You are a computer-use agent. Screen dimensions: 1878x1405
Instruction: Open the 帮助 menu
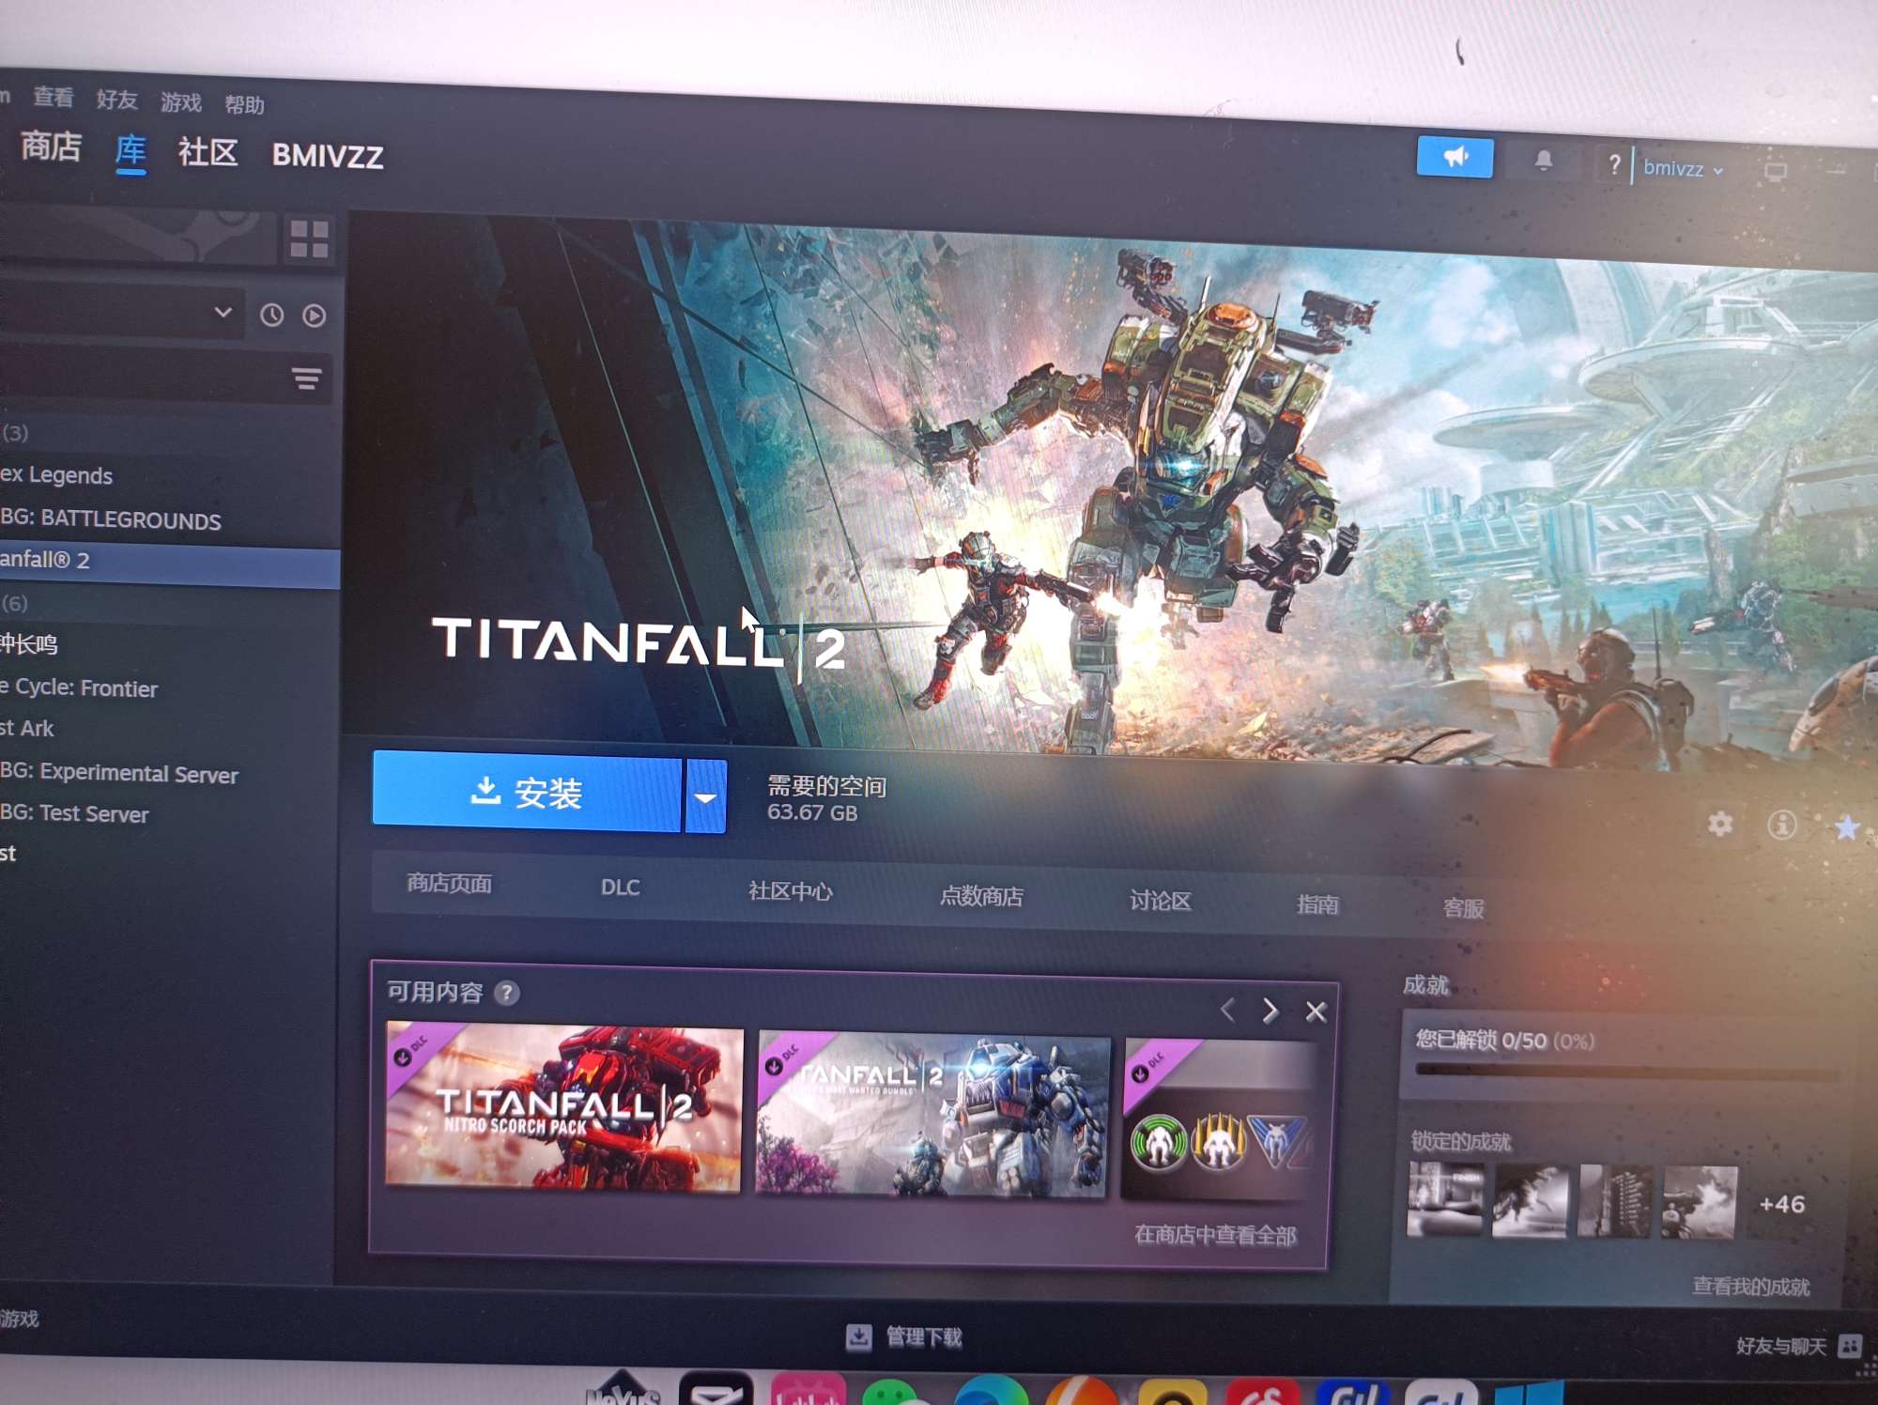244,105
